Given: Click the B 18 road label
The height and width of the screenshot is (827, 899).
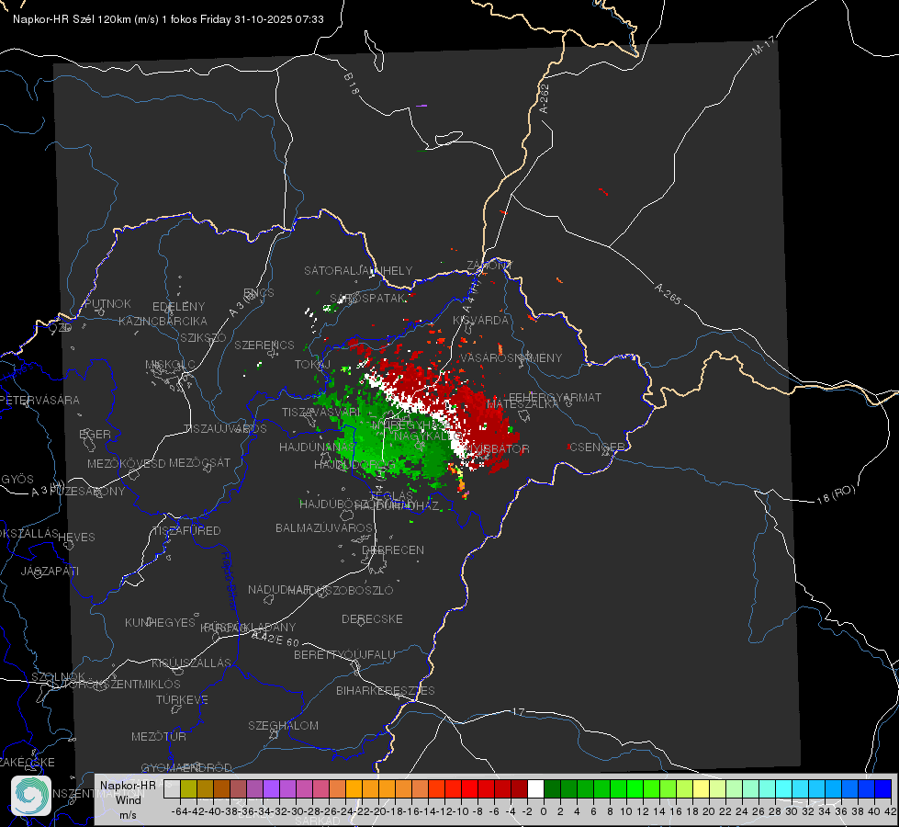Looking at the screenshot, I should (x=352, y=85).
